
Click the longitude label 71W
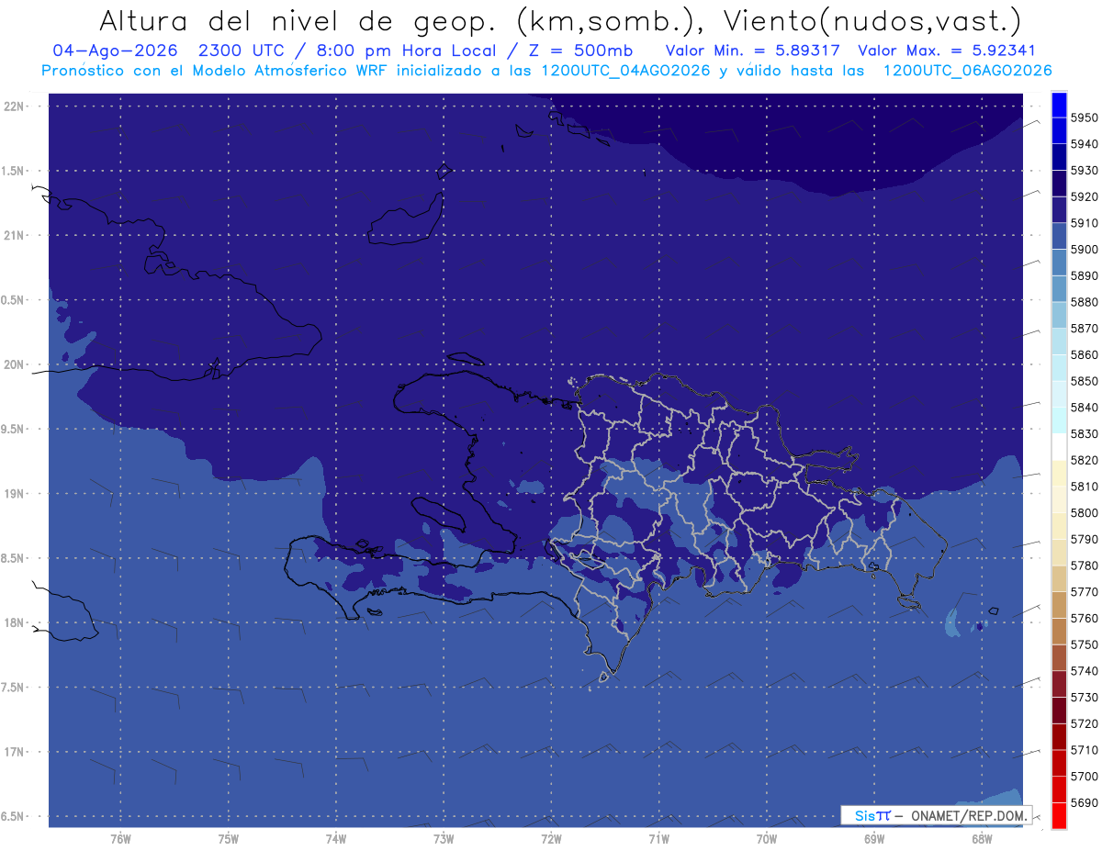(658, 839)
